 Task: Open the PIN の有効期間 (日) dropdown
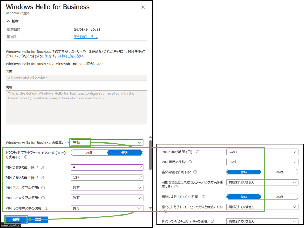[x=262, y=152]
